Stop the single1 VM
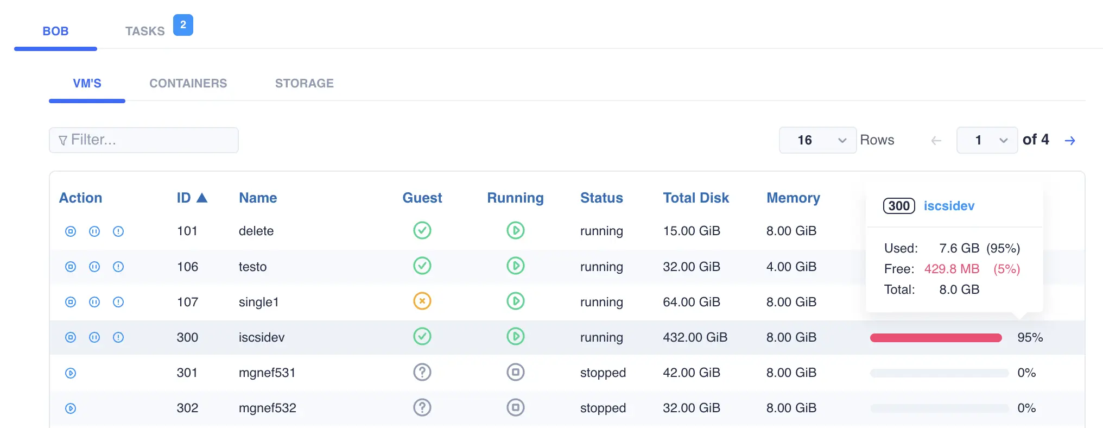The height and width of the screenshot is (428, 1103). (71, 302)
